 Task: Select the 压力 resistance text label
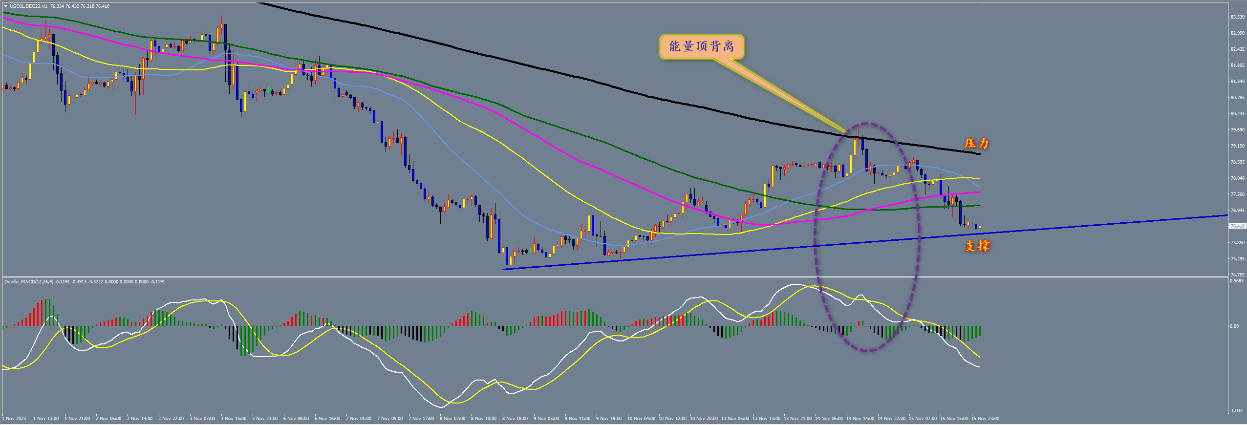point(976,143)
